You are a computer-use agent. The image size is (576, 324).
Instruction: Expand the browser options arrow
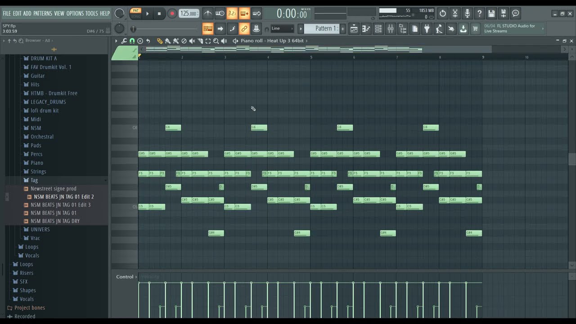[4, 40]
